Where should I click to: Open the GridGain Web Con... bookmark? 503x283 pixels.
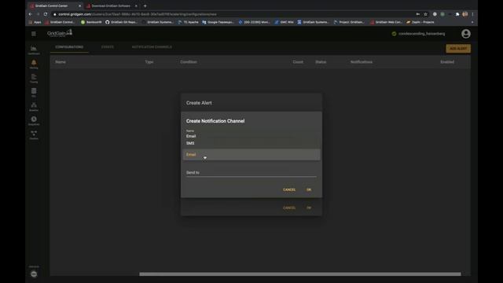click(386, 22)
